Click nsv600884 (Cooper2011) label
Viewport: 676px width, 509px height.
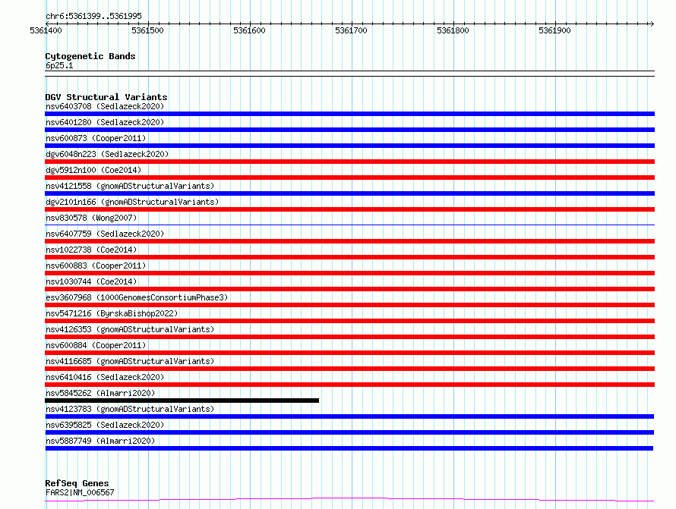pos(96,345)
